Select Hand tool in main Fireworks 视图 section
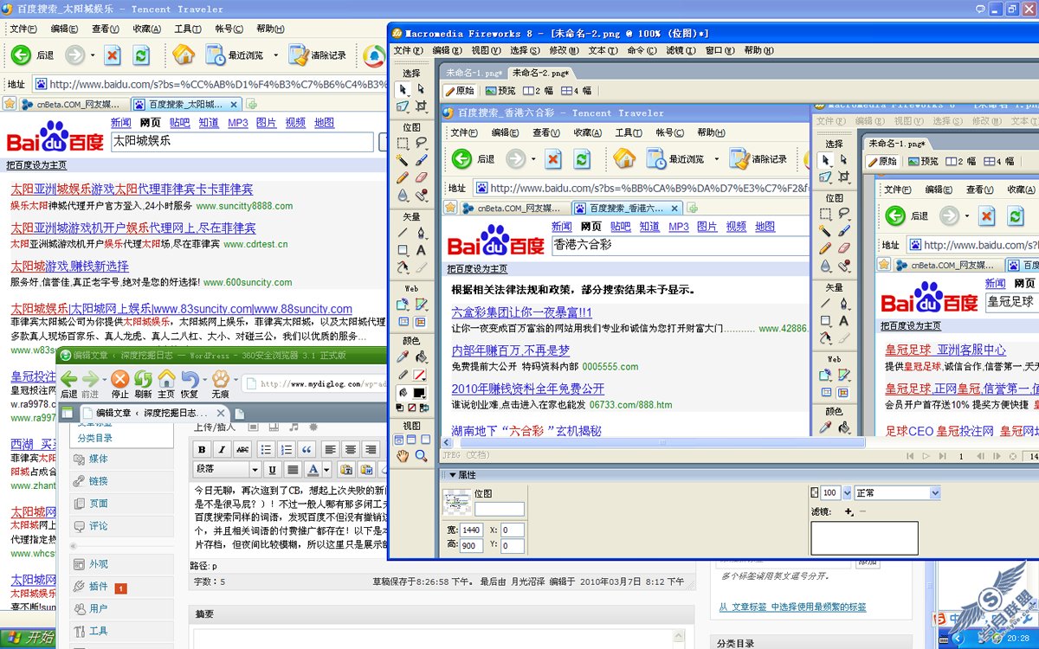 [403, 456]
